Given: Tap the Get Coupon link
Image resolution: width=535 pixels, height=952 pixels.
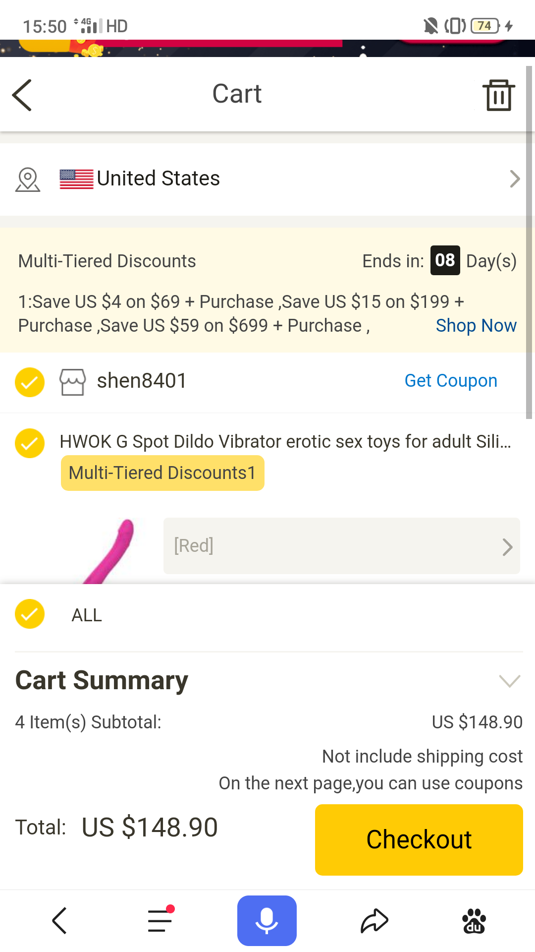Looking at the screenshot, I should 451,381.
